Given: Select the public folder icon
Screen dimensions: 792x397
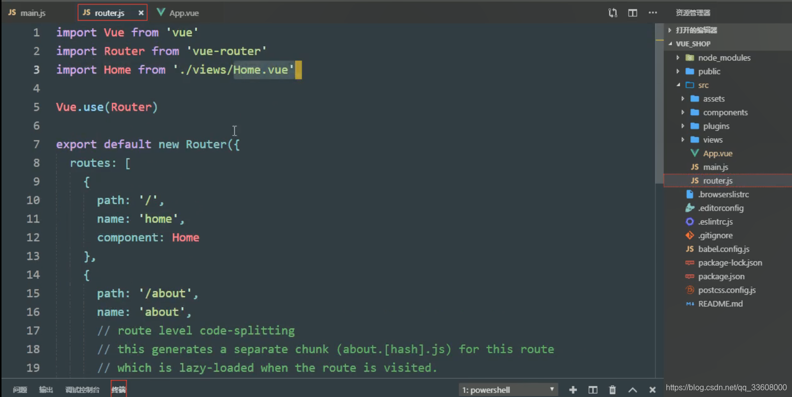Looking at the screenshot, I should click(x=690, y=72).
